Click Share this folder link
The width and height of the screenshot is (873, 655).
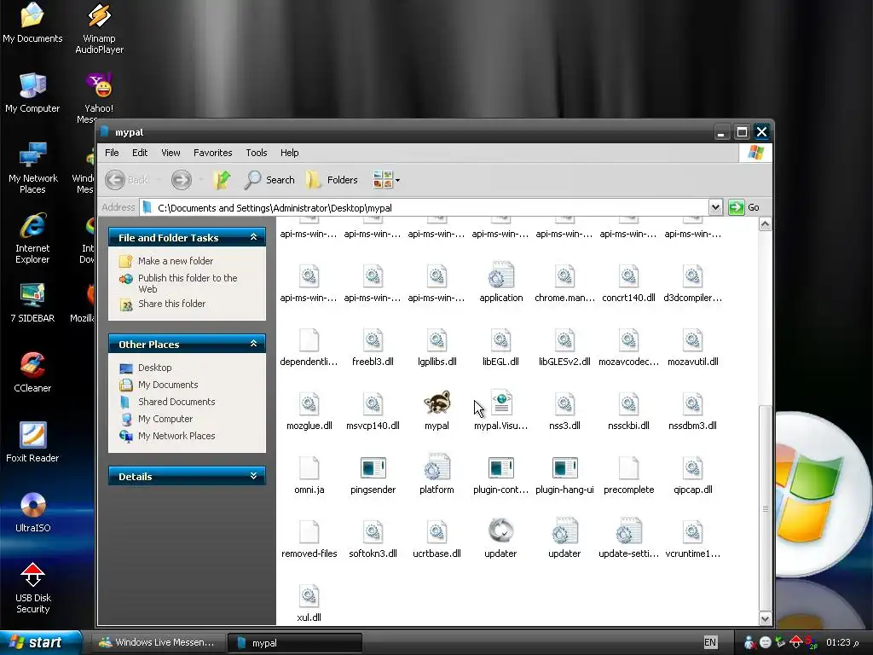click(171, 304)
